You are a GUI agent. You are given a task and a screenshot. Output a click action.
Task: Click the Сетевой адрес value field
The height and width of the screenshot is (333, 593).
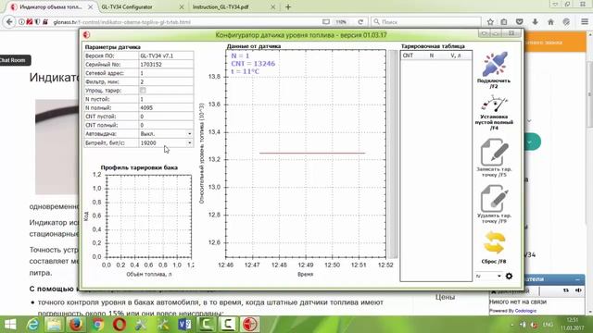point(166,73)
